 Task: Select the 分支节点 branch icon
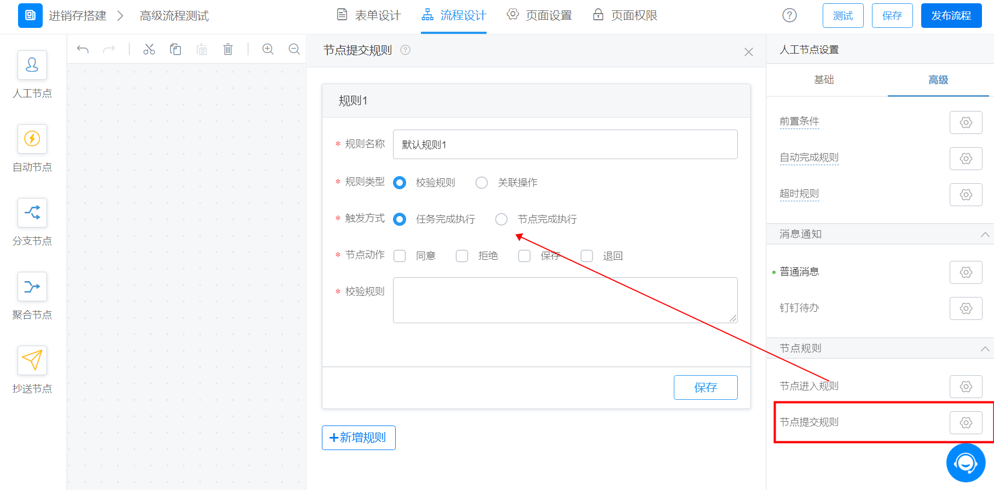click(32, 213)
